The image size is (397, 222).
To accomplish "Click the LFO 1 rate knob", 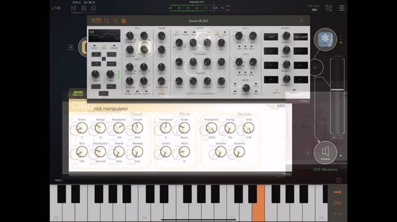I will tap(252, 36).
